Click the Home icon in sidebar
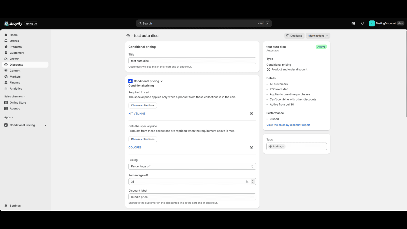This screenshot has width=407, height=229. [x=6, y=35]
